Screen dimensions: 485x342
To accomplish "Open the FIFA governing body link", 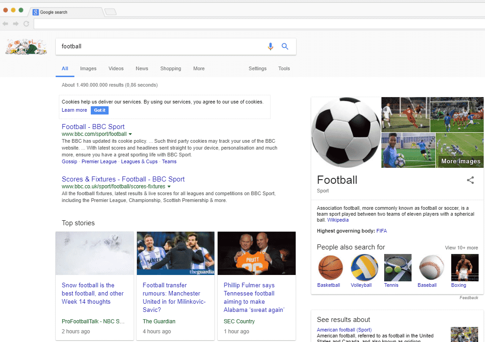I will pos(381,231).
